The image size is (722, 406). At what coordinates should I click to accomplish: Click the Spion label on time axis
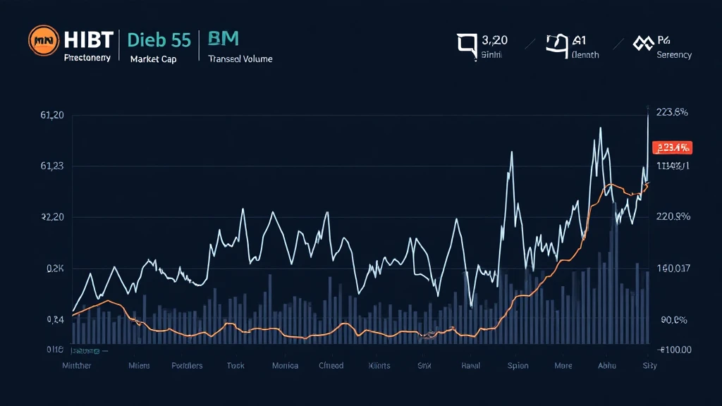pyautogui.click(x=518, y=365)
